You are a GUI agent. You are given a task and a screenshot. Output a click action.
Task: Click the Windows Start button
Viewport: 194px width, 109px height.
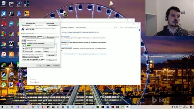coord(2,107)
